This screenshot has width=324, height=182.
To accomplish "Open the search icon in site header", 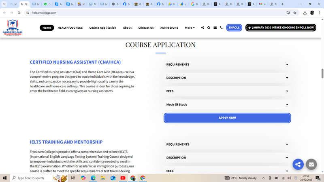I will point(209,28).
